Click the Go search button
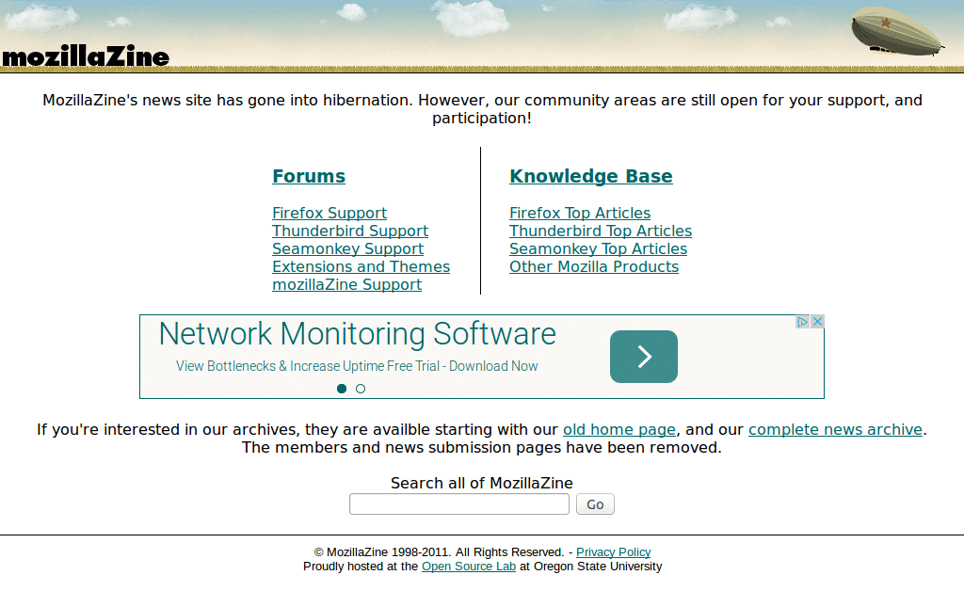The height and width of the screenshot is (607, 964). click(x=595, y=504)
